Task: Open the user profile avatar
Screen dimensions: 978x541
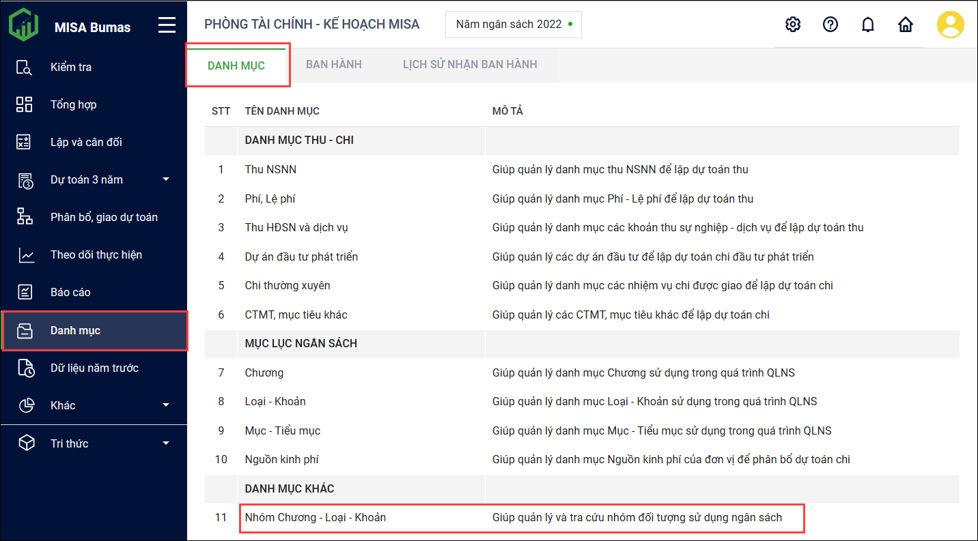Action: (950, 25)
